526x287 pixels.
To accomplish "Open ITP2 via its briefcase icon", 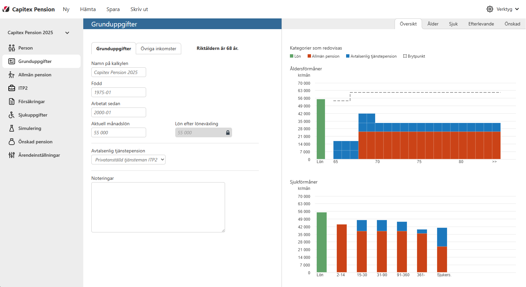I will pos(12,88).
